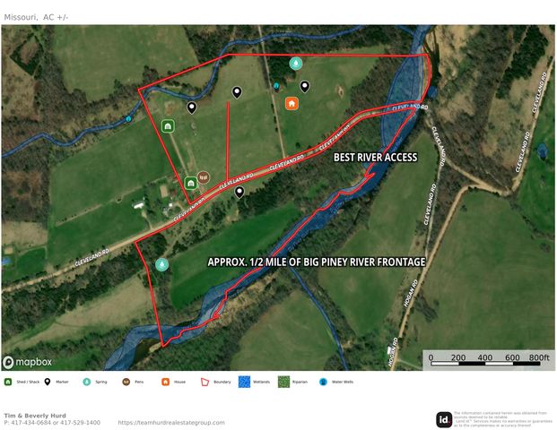557x430 pixels.
Task: Click the orange House icon on the map
Action: click(x=292, y=104)
